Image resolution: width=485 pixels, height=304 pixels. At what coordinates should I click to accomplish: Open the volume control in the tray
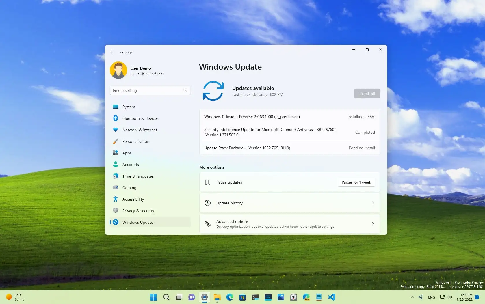tap(449, 297)
